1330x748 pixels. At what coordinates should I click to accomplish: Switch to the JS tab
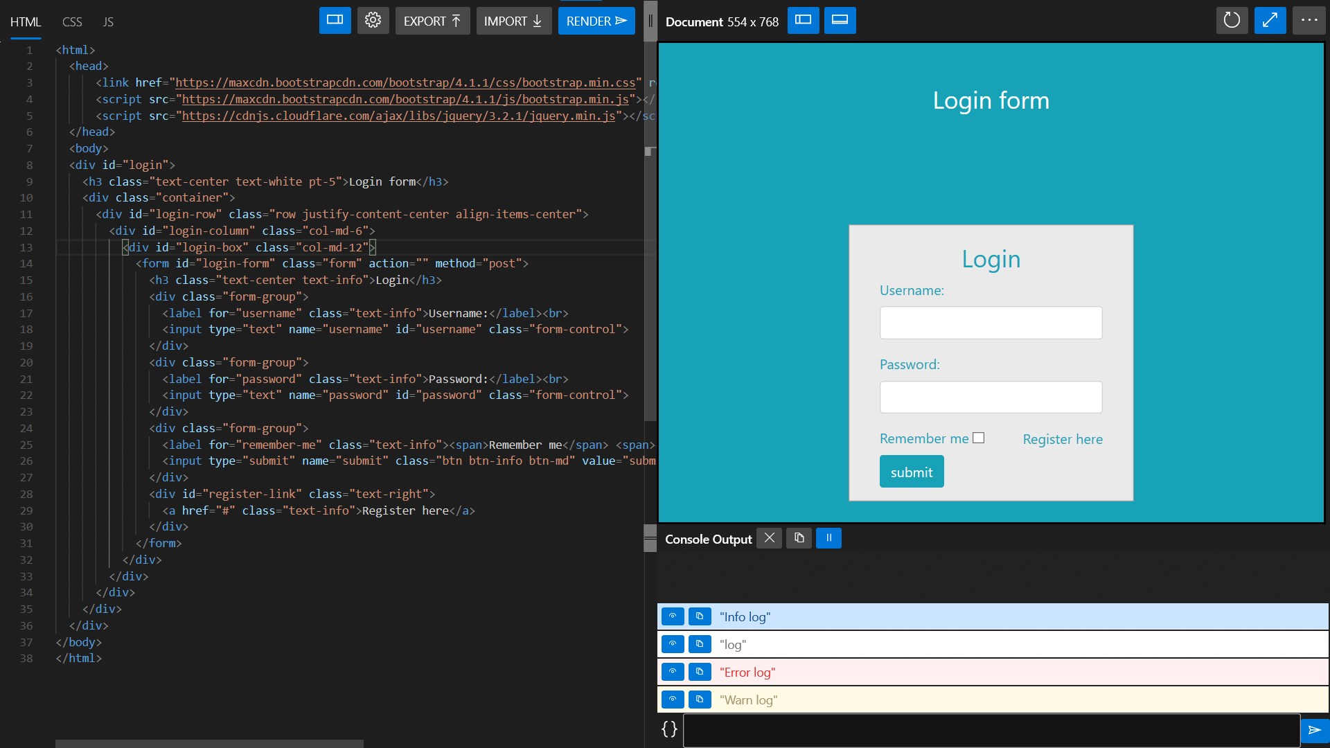click(108, 22)
